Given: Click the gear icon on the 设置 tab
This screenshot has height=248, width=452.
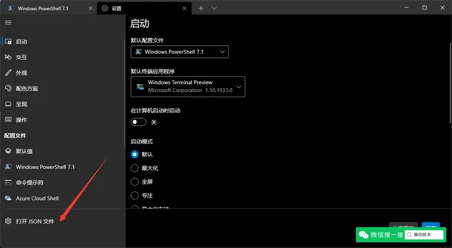Looking at the screenshot, I should click(x=105, y=8).
